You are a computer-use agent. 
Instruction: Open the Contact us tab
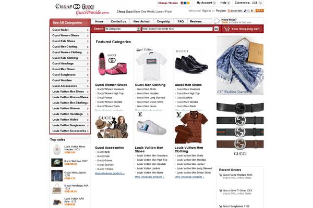tap(118, 21)
